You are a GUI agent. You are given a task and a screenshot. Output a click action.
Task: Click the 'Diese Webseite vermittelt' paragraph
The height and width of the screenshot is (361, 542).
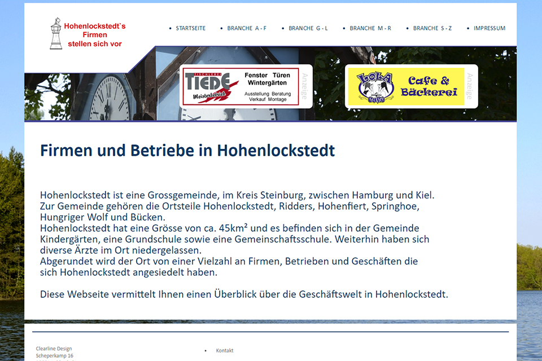coord(244,294)
